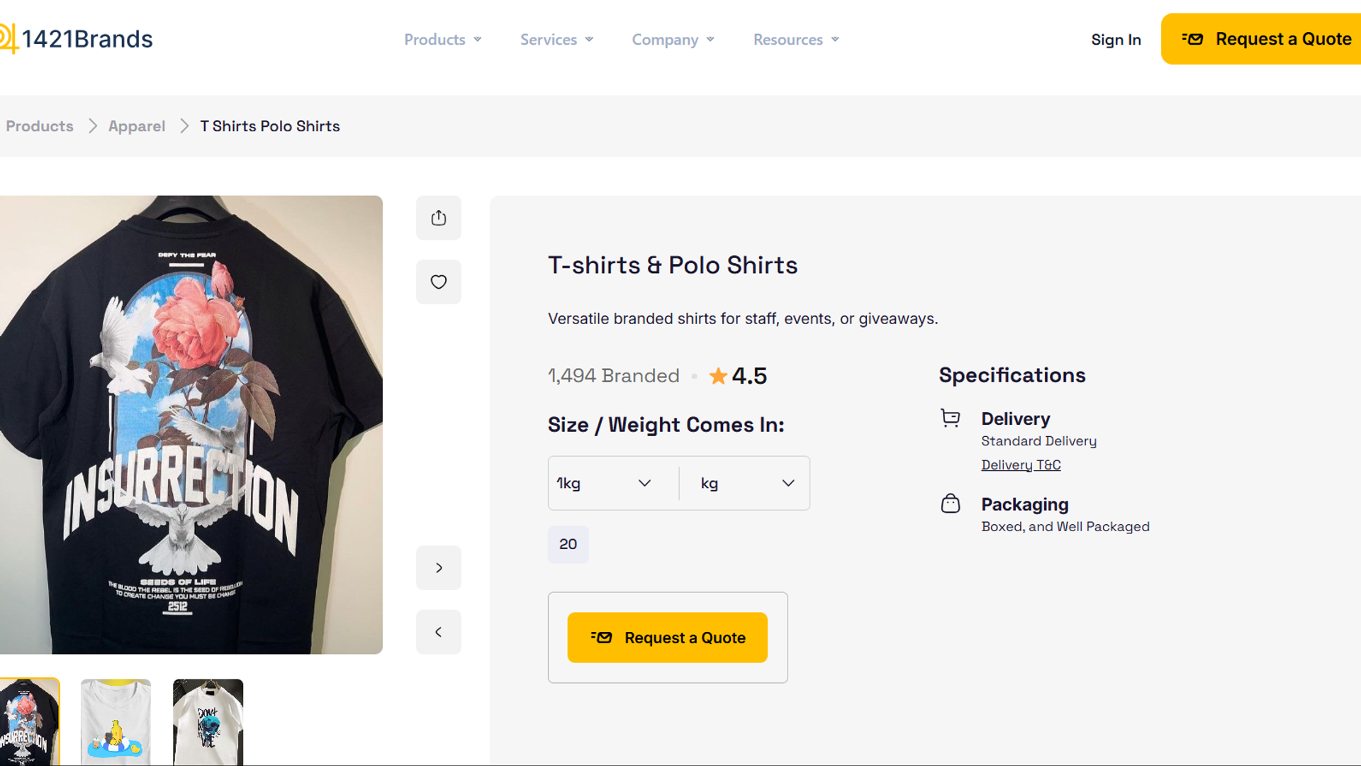The width and height of the screenshot is (1361, 766).
Task: Open the Delivery T&C link
Action: 1021,465
